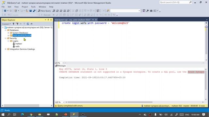Select the wafa login
This screenshot has height=117, width=209.
[17, 46]
